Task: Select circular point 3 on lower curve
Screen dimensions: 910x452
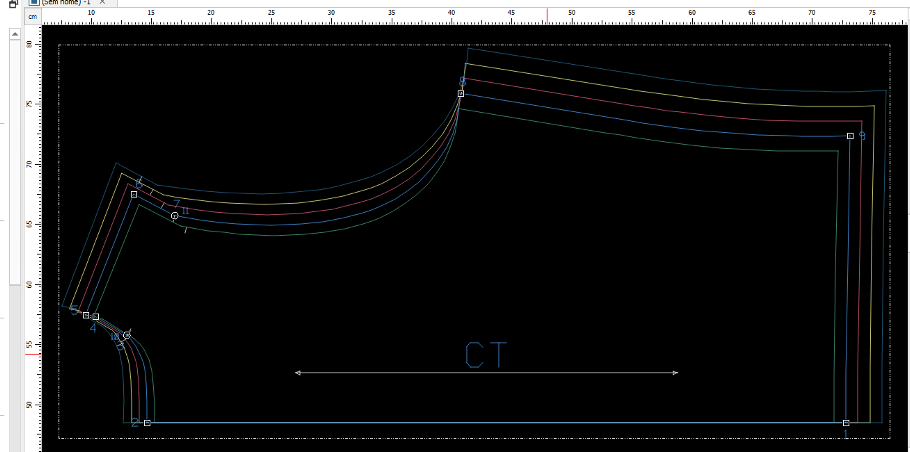Action: coord(127,335)
